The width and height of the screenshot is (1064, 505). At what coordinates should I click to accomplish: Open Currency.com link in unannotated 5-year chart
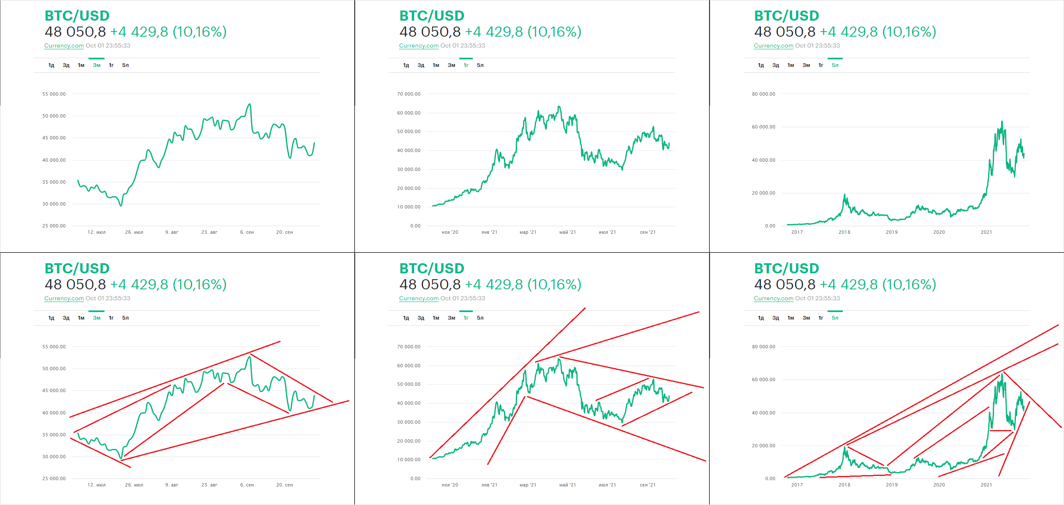tap(774, 45)
